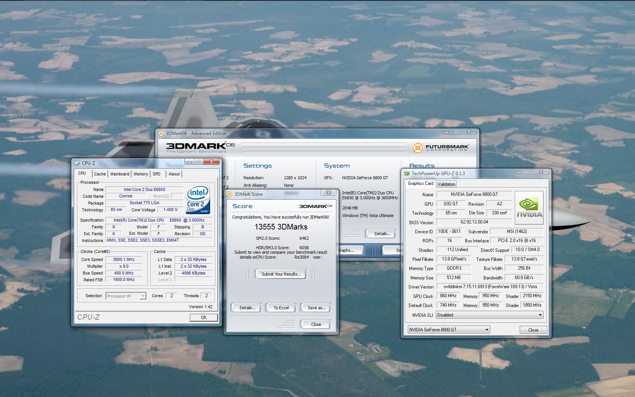Minimize the CPU-Z window

coord(189,161)
